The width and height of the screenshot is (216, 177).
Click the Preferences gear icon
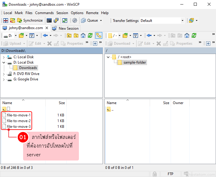tap(75, 21)
